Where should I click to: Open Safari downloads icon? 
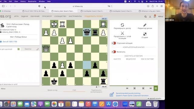point(148,6)
